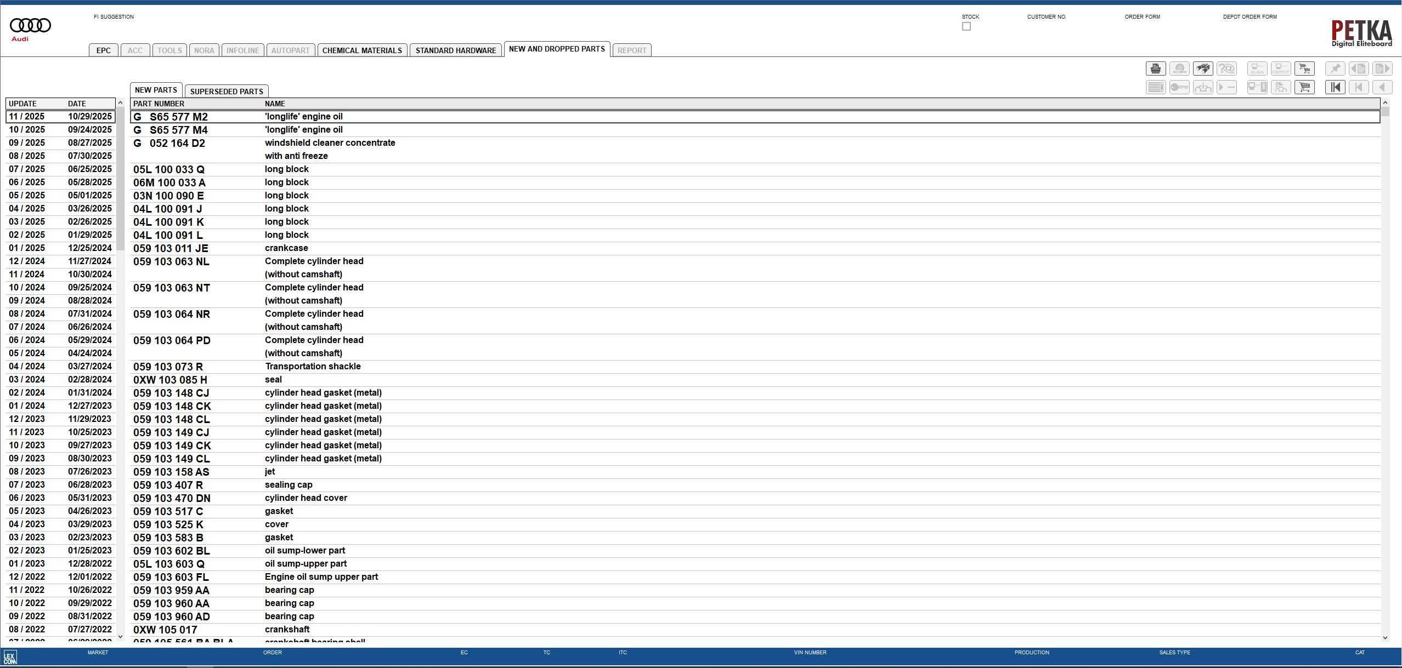The image size is (1402, 668).
Task: Check the checkbox under STOCK label
Action: point(966,26)
